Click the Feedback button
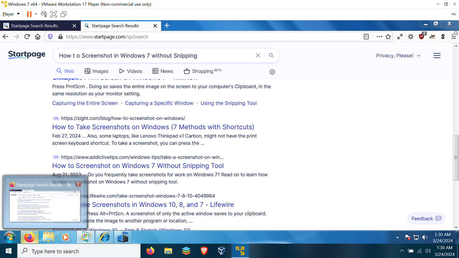459x258 pixels. click(x=426, y=219)
